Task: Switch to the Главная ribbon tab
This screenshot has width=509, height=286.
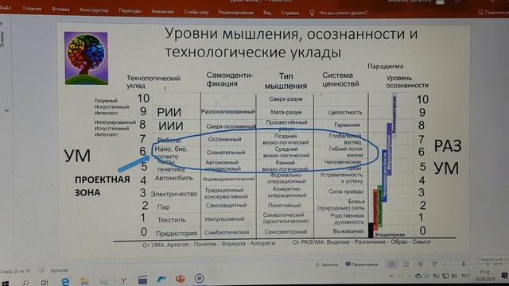Action: click(32, 9)
